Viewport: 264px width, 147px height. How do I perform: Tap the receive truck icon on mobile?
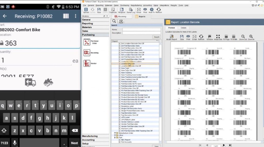(x=30, y=82)
